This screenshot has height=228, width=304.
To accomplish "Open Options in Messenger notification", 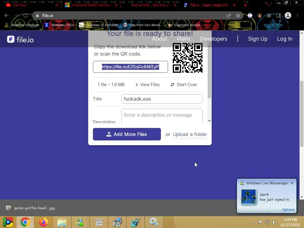I will click(x=288, y=210).
